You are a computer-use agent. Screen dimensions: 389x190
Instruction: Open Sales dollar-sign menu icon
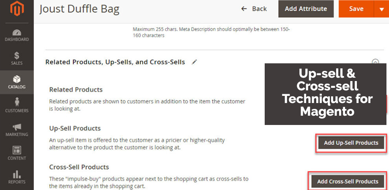[16, 56]
